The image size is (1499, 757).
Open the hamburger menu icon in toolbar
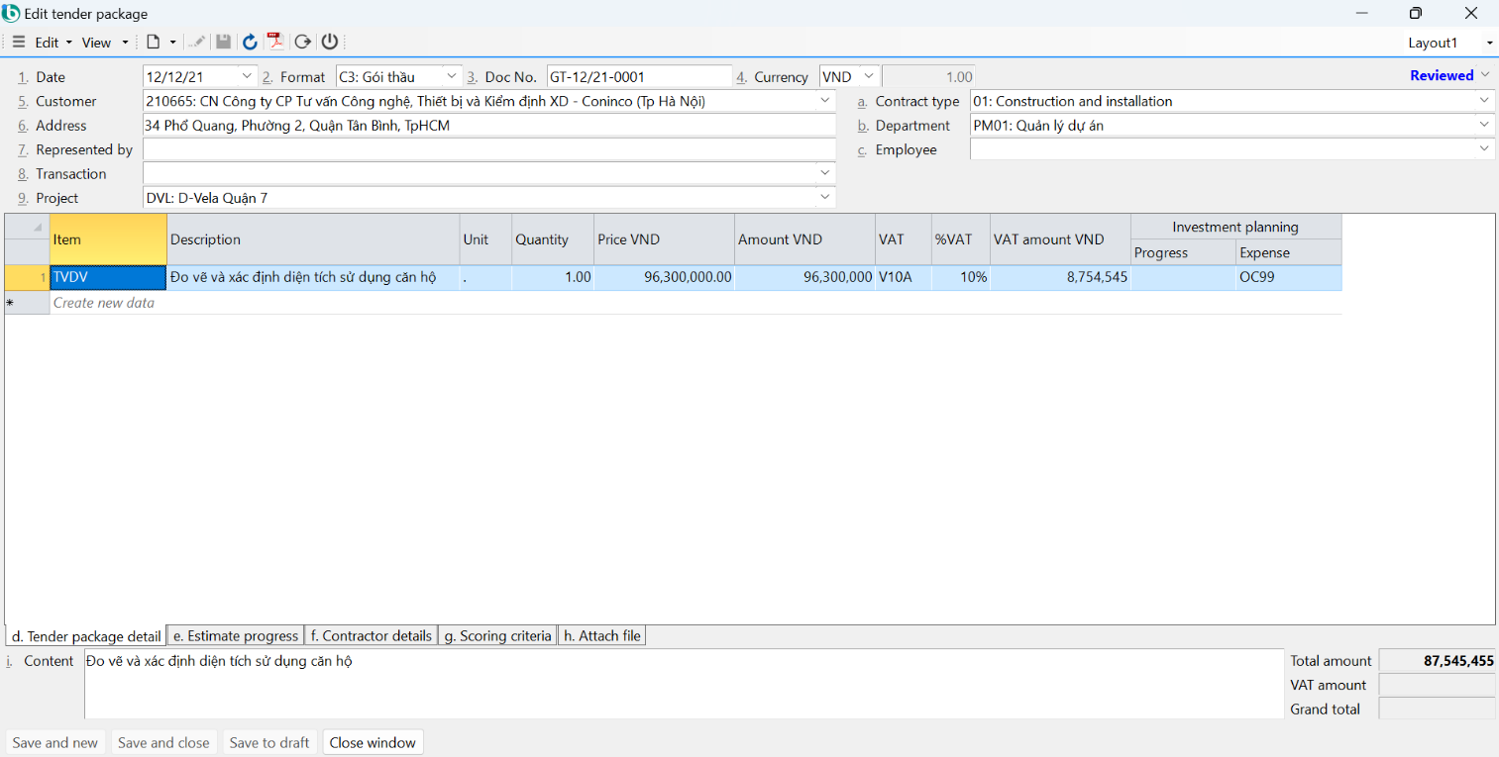pos(19,43)
